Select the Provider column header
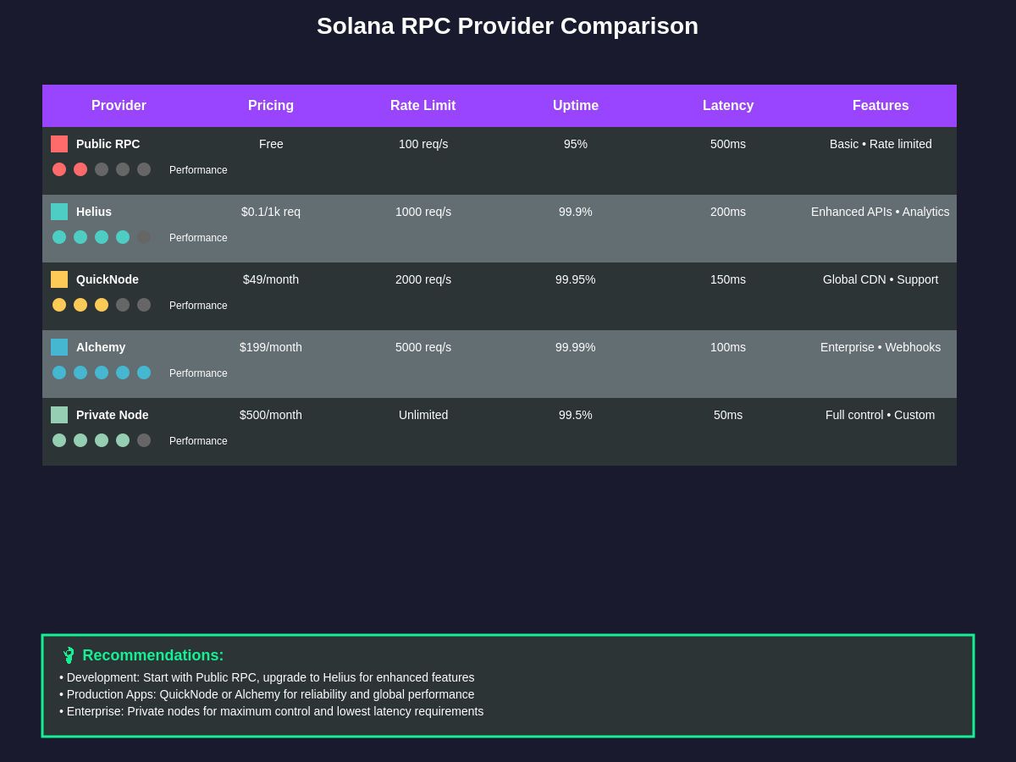This screenshot has height=762, width=1016. 119,106
